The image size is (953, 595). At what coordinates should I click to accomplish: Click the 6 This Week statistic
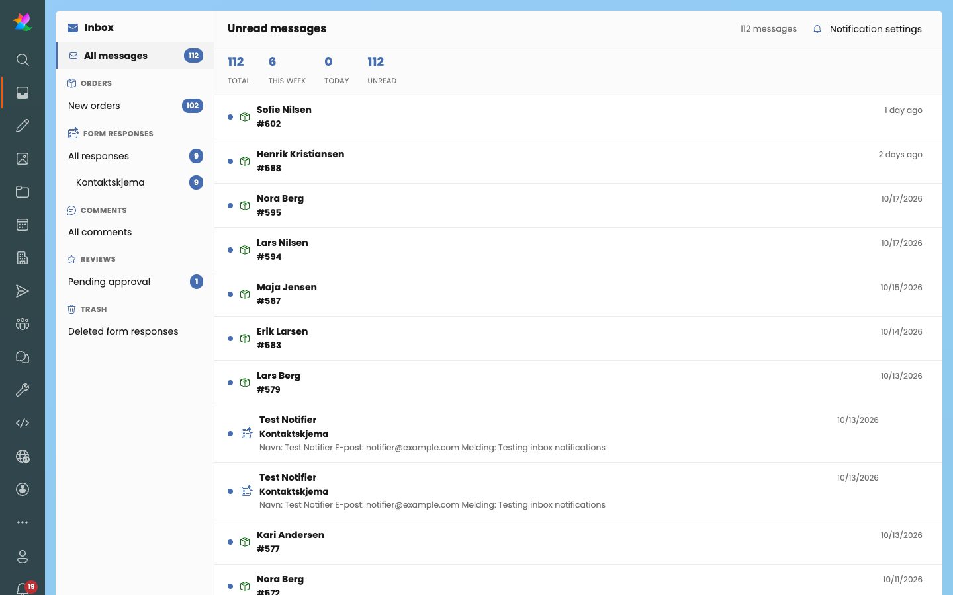[x=287, y=70]
